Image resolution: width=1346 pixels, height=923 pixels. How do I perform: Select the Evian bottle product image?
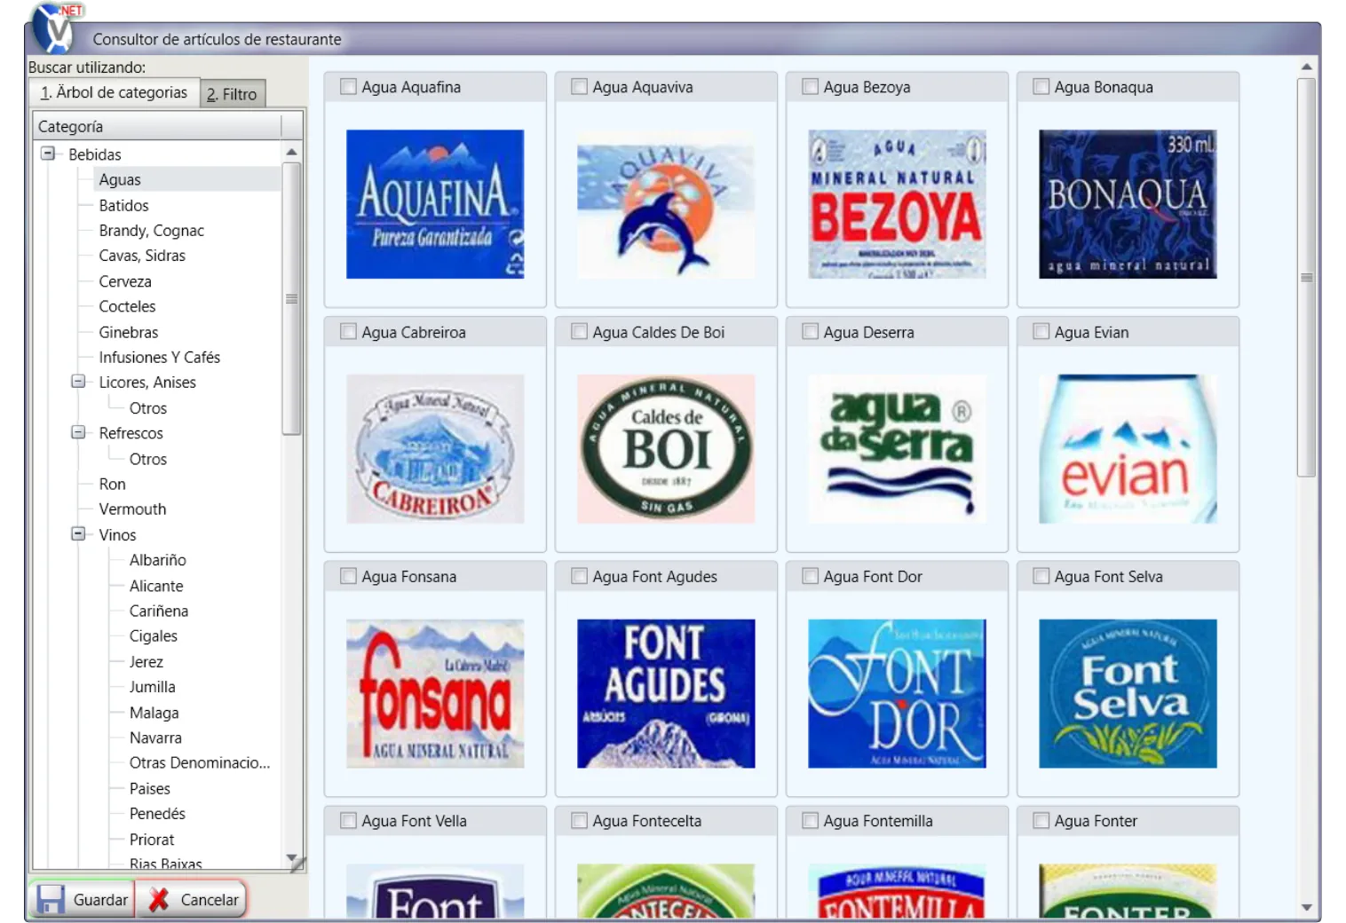coord(1127,449)
